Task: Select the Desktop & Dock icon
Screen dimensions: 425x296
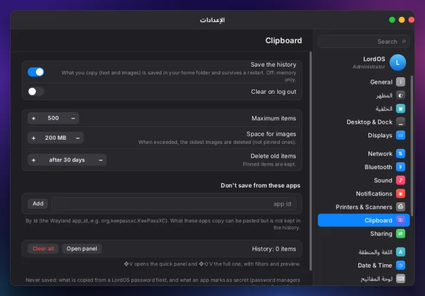Action: tap(400, 122)
